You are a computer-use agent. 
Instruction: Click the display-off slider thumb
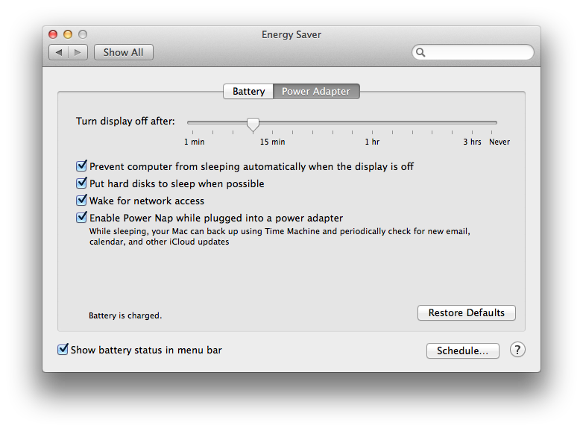click(x=253, y=125)
